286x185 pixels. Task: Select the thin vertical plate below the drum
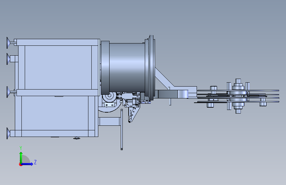[122, 129]
